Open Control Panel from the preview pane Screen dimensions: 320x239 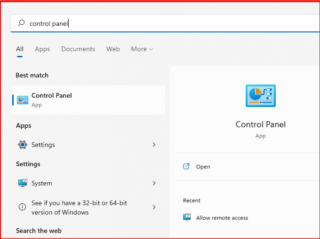point(203,167)
